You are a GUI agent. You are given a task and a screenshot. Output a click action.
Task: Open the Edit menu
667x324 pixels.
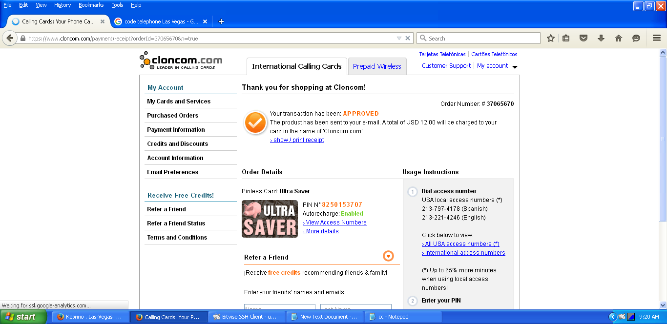(x=23, y=5)
